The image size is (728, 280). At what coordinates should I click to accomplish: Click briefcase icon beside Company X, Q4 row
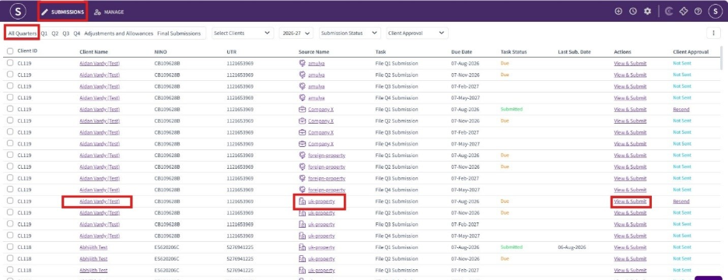(302, 144)
